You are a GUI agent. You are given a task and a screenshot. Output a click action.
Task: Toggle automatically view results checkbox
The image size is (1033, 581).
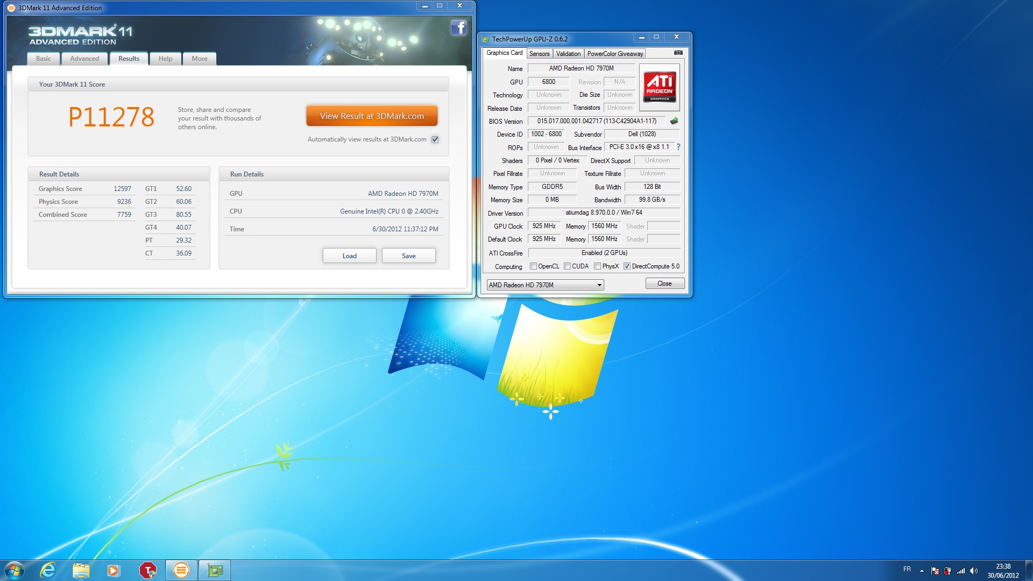click(435, 139)
